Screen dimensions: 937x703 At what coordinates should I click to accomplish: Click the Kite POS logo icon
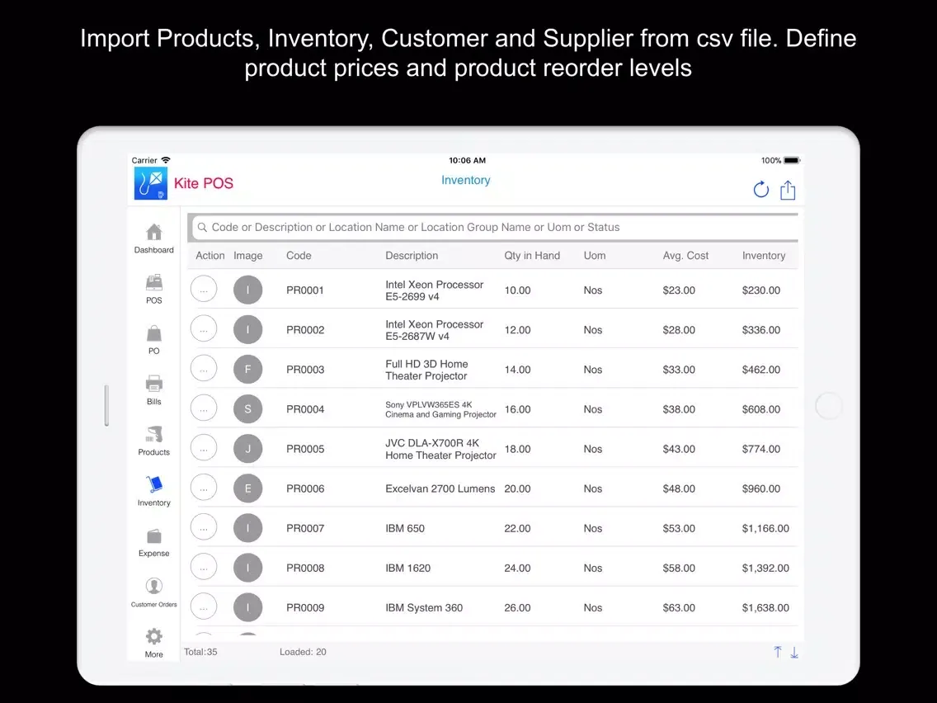pyautogui.click(x=151, y=183)
